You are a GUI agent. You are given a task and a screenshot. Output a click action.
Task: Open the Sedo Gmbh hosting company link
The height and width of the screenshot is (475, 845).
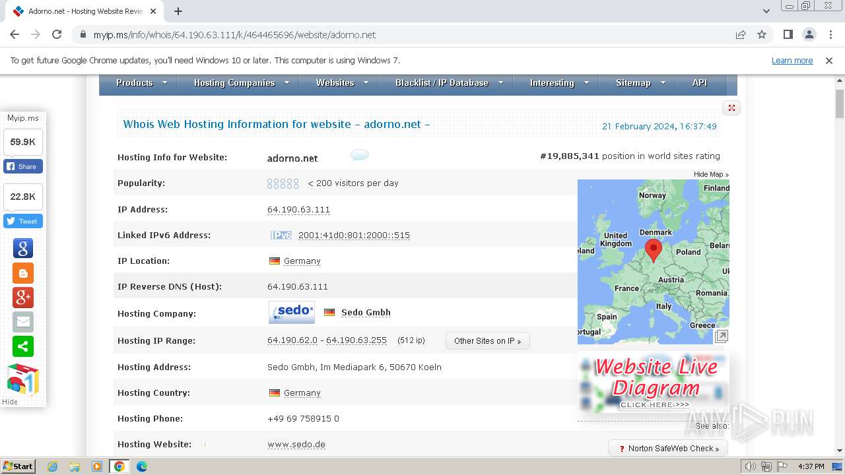366,313
